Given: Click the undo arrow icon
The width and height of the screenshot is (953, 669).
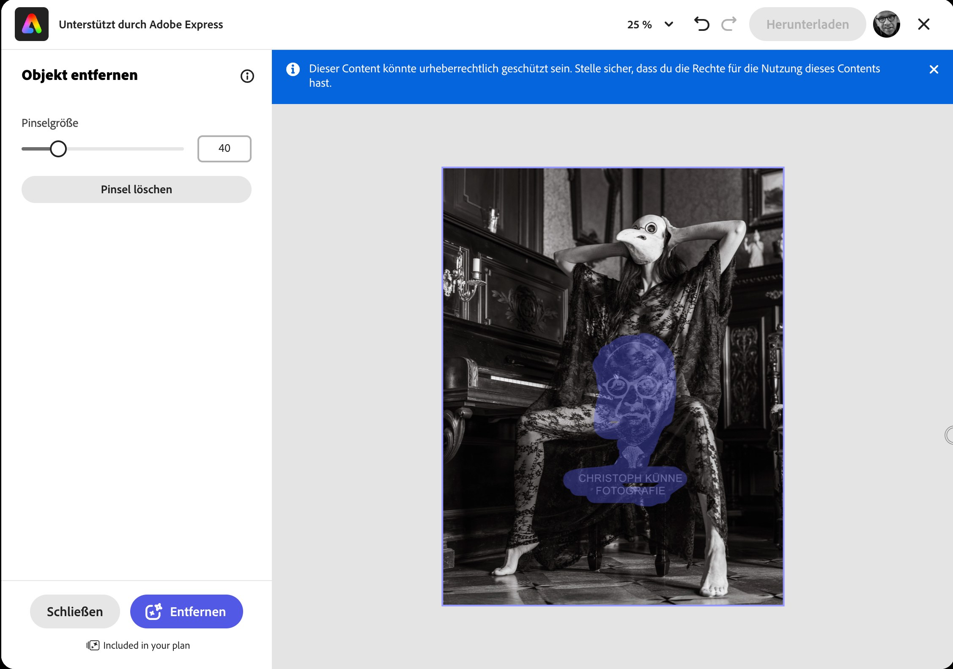Looking at the screenshot, I should click(701, 24).
